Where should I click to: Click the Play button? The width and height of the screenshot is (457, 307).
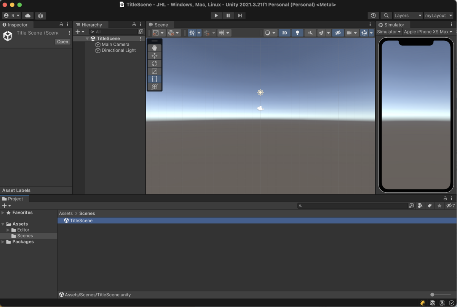click(216, 16)
